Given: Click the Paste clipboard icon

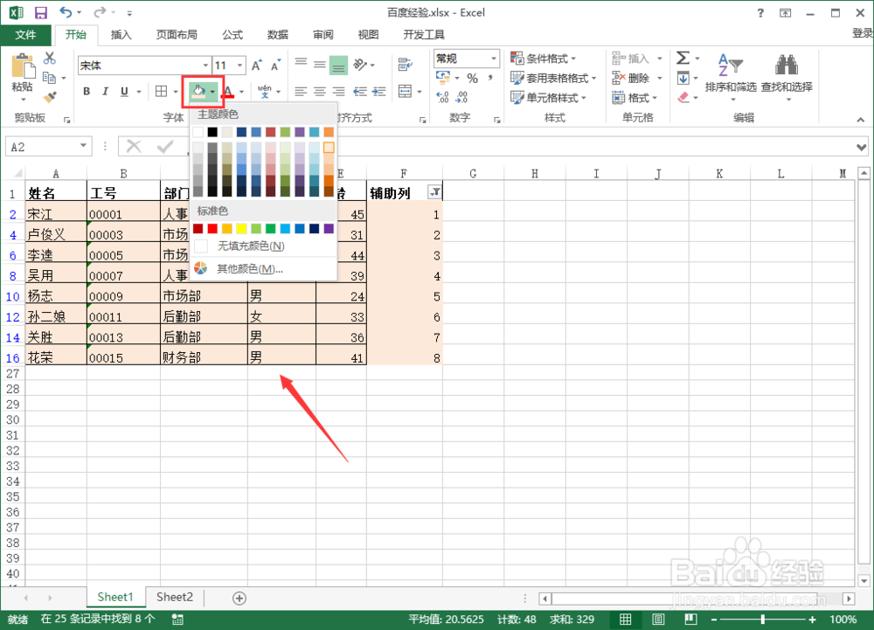Looking at the screenshot, I should pyautogui.click(x=23, y=66).
